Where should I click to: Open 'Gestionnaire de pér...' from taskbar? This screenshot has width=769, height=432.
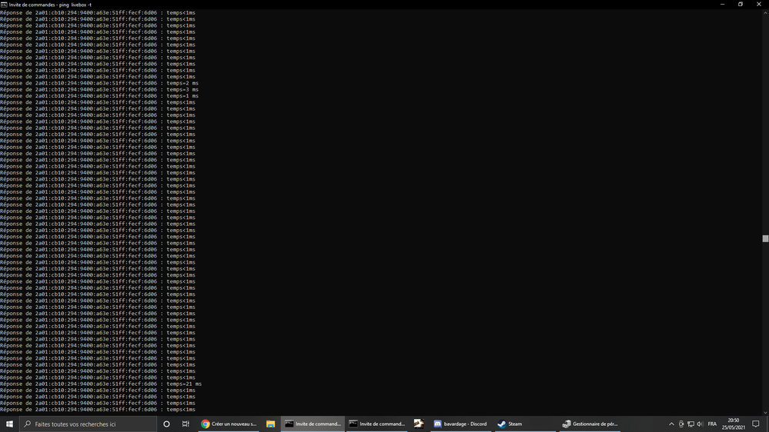click(590, 424)
